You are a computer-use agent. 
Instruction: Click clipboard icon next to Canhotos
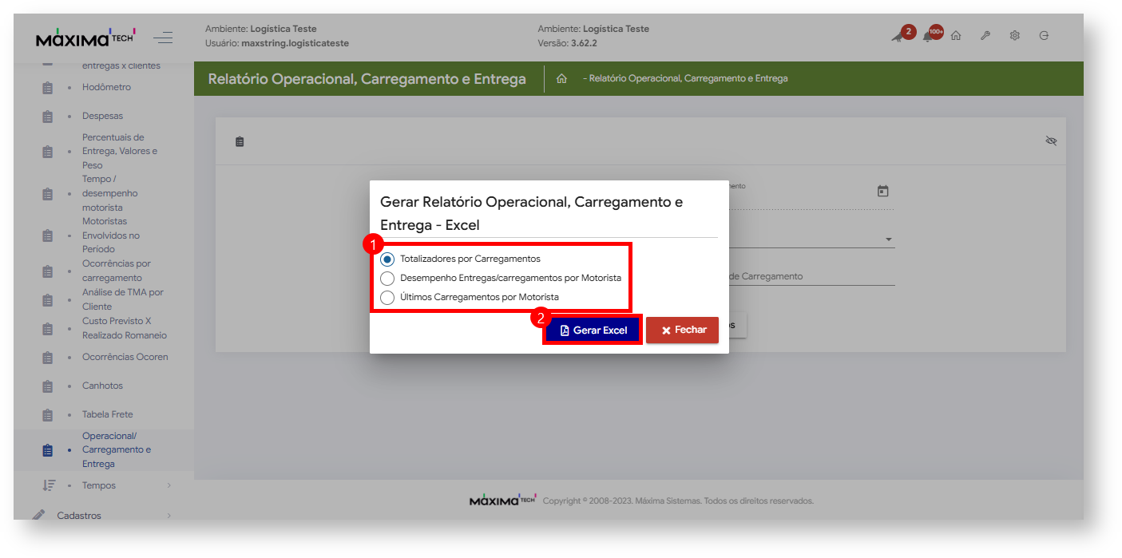pos(47,386)
